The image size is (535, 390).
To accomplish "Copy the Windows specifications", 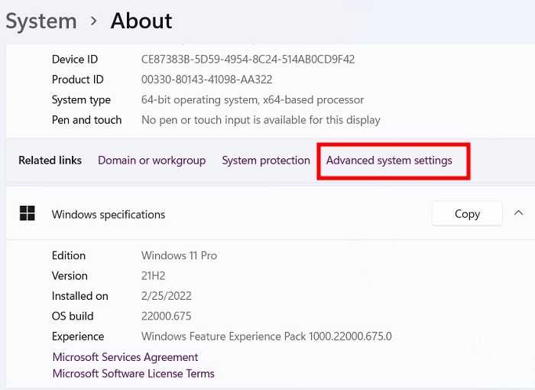I will (467, 214).
